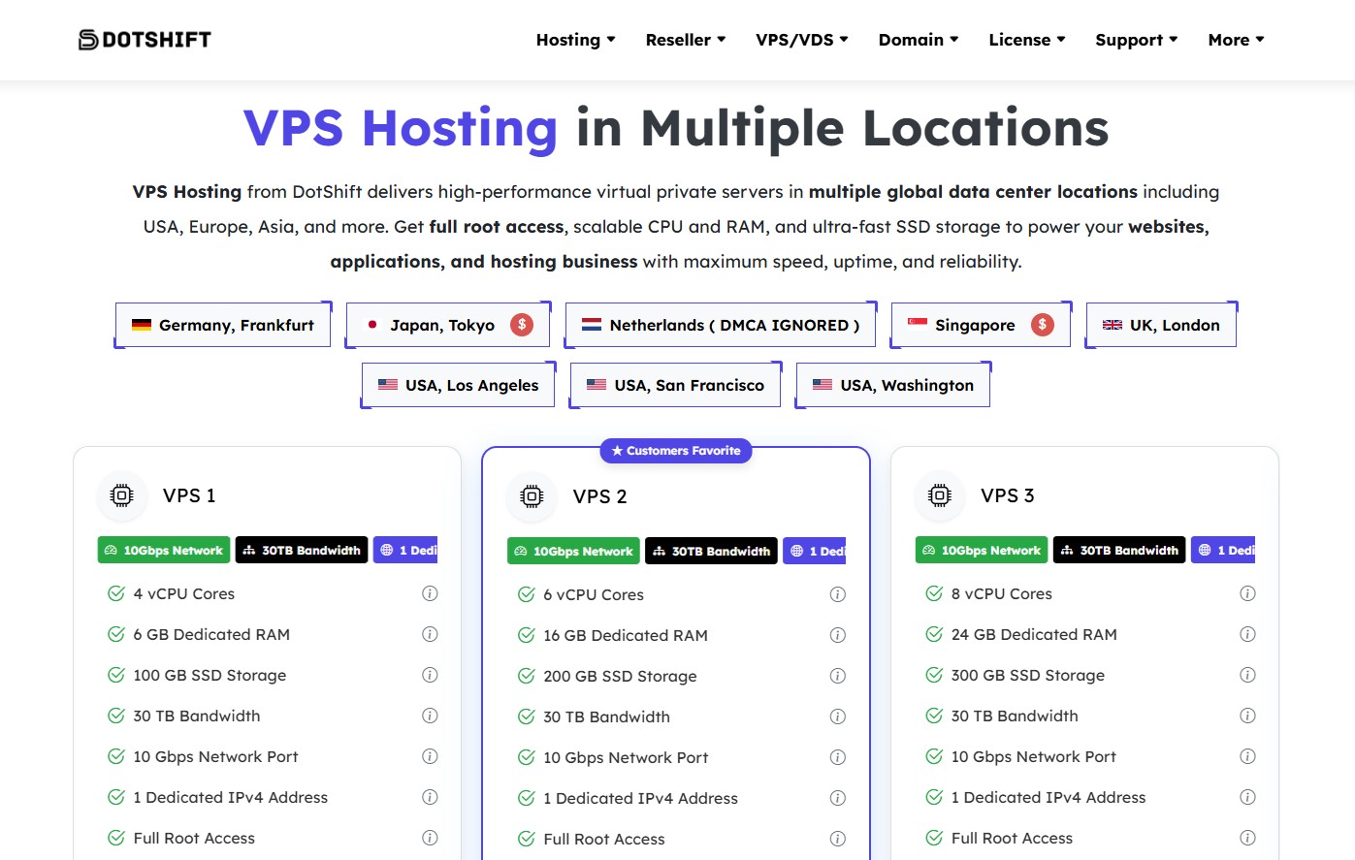Image resolution: width=1355 pixels, height=860 pixels.
Task: Select the Singapore location
Action: [x=981, y=325]
